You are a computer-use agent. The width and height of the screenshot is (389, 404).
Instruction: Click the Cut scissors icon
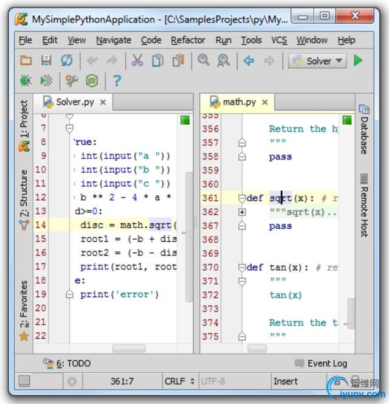pyautogui.click(x=138, y=60)
